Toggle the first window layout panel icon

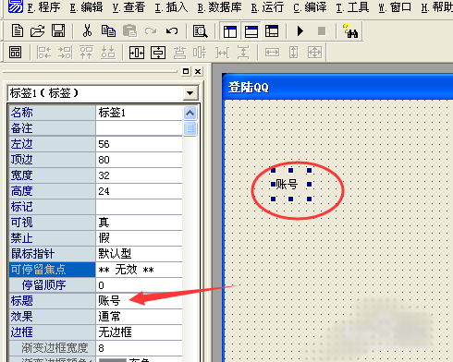tap(230, 31)
